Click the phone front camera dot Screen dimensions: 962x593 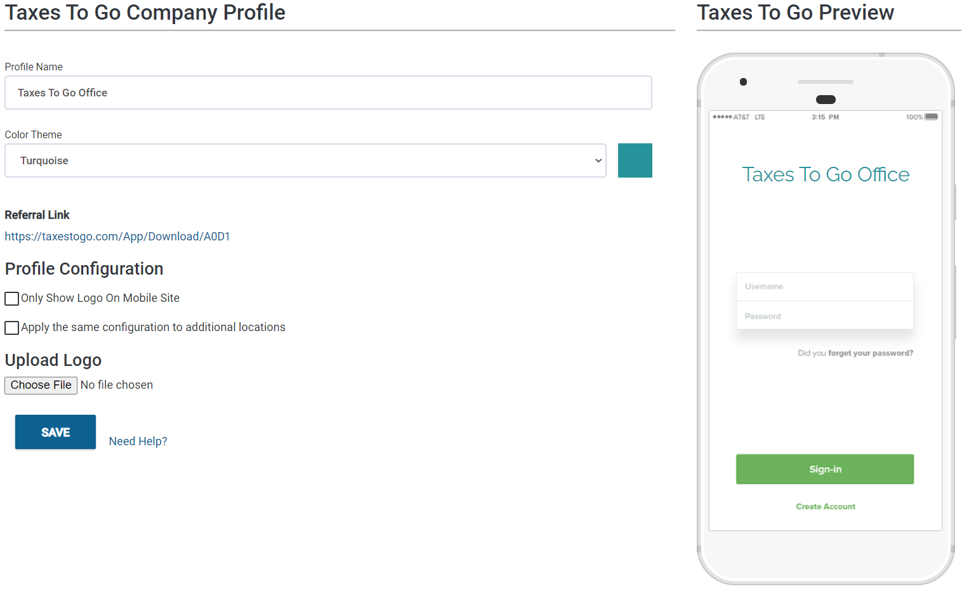coord(743,82)
